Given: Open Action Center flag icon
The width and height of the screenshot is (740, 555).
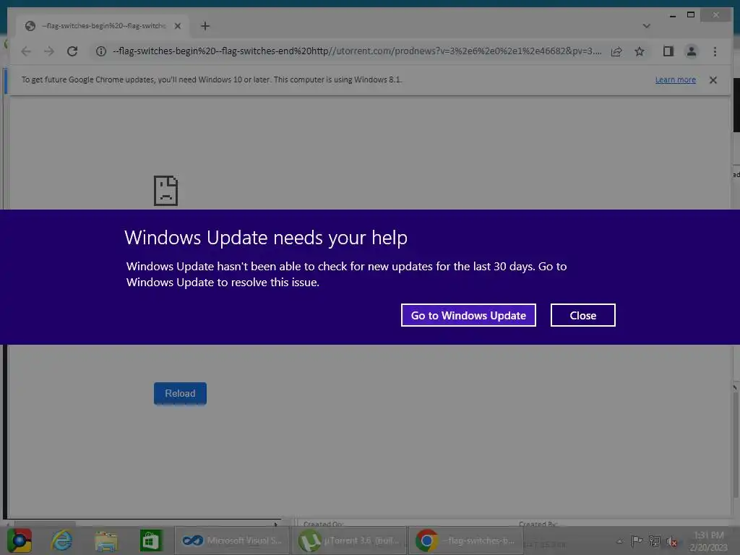Looking at the screenshot, I should pos(637,541).
